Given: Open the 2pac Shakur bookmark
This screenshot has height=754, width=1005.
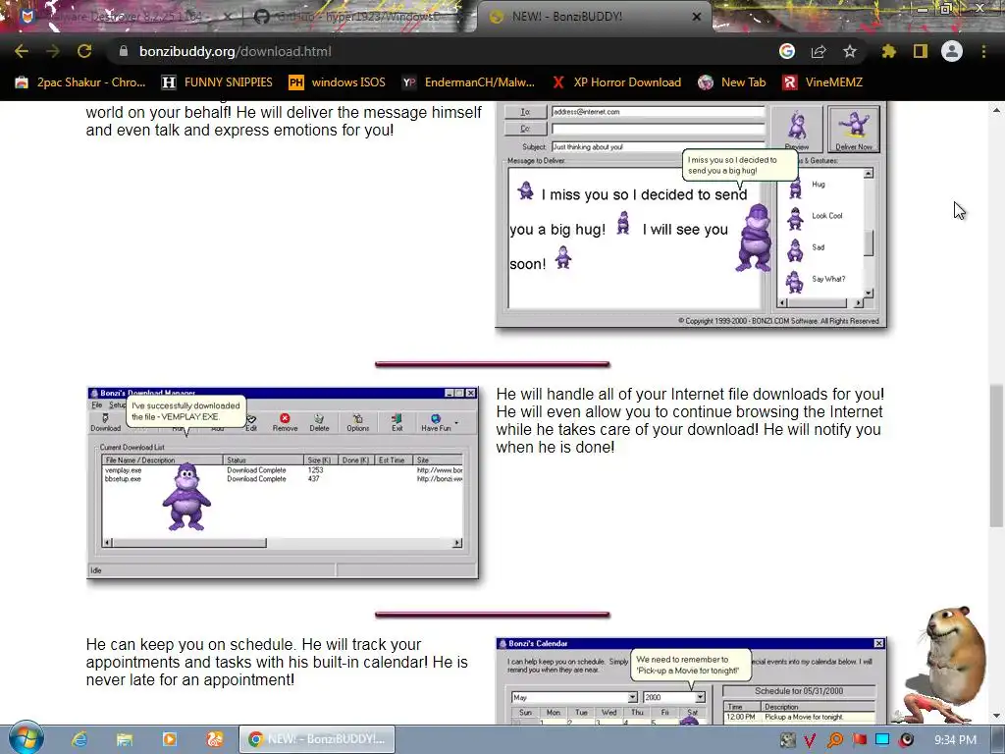Looking at the screenshot, I should click(80, 82).
